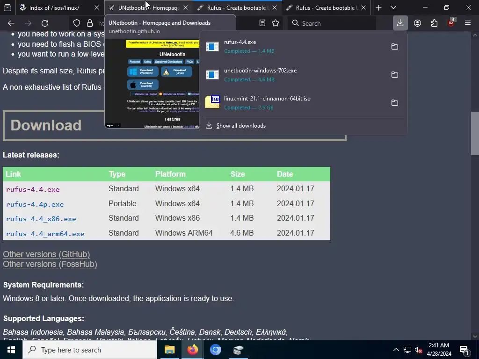Switch to the last Rufus Create bootable tab

(326, 7)
